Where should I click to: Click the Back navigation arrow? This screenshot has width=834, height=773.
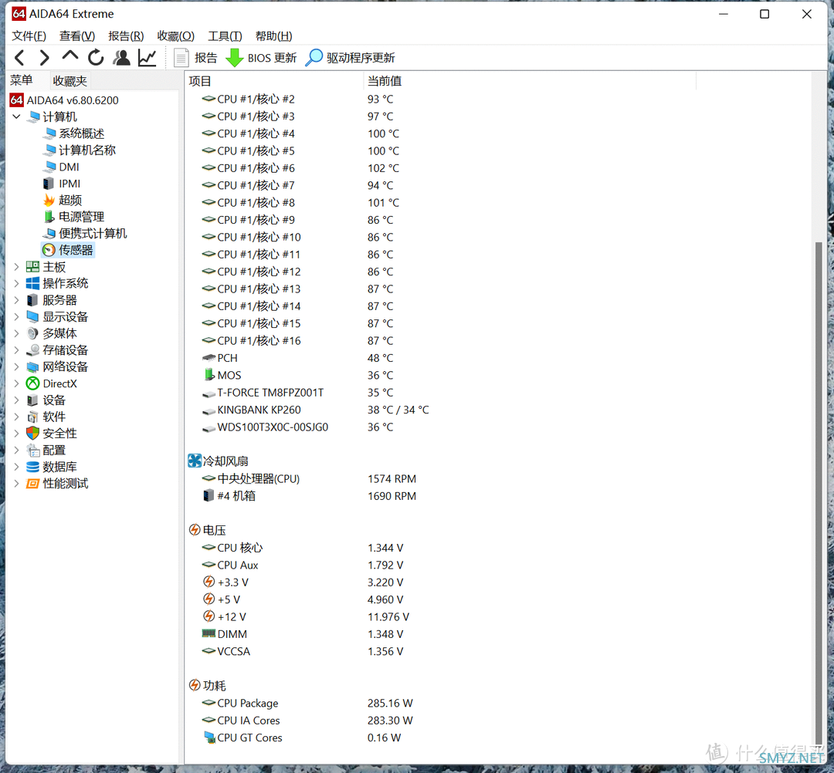19,57
